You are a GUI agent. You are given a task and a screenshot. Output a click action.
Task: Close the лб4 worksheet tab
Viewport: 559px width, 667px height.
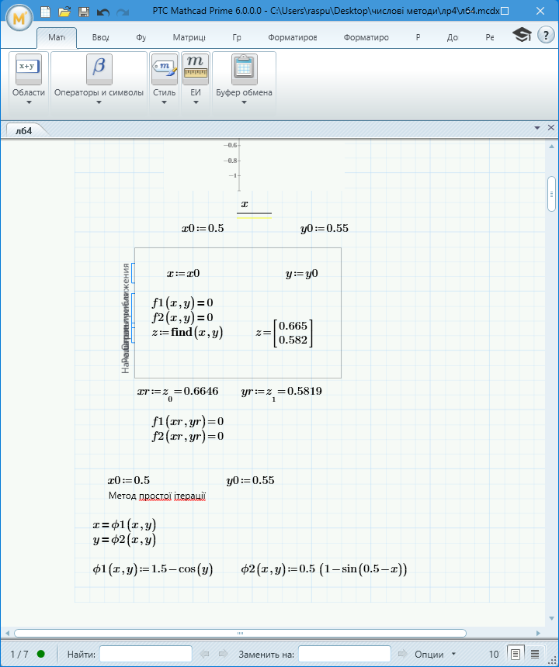pyautogui.click(x=551, y=128)
